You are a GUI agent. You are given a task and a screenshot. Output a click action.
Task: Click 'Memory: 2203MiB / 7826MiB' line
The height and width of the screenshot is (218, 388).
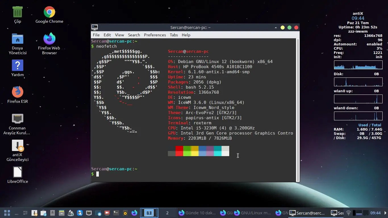coord(200,138)
